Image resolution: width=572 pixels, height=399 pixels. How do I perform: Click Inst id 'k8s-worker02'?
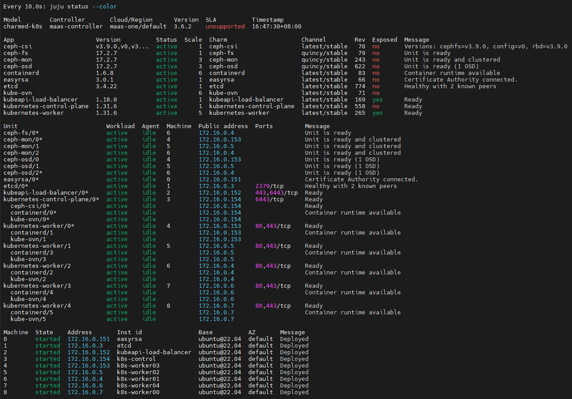[x=138, y=372]
